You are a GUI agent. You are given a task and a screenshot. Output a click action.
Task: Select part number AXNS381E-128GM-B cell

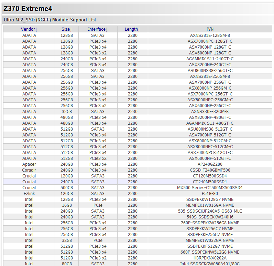click(210, 35)
